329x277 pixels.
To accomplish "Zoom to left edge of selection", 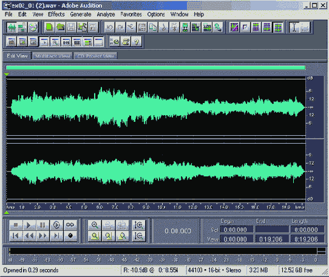I will click(x=108, y=236).
